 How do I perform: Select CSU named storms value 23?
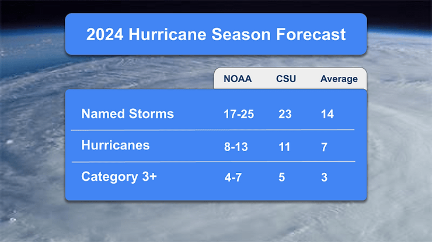coord(285,115)
